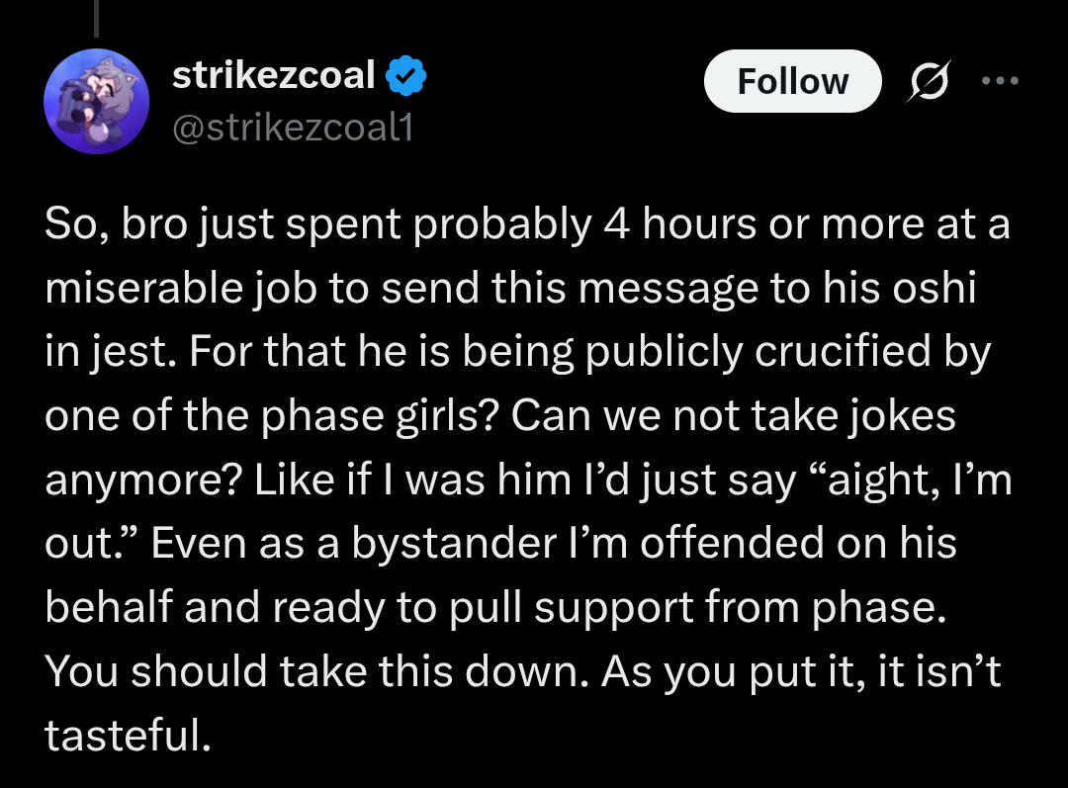Click the thread connector line above avatar

97,19
